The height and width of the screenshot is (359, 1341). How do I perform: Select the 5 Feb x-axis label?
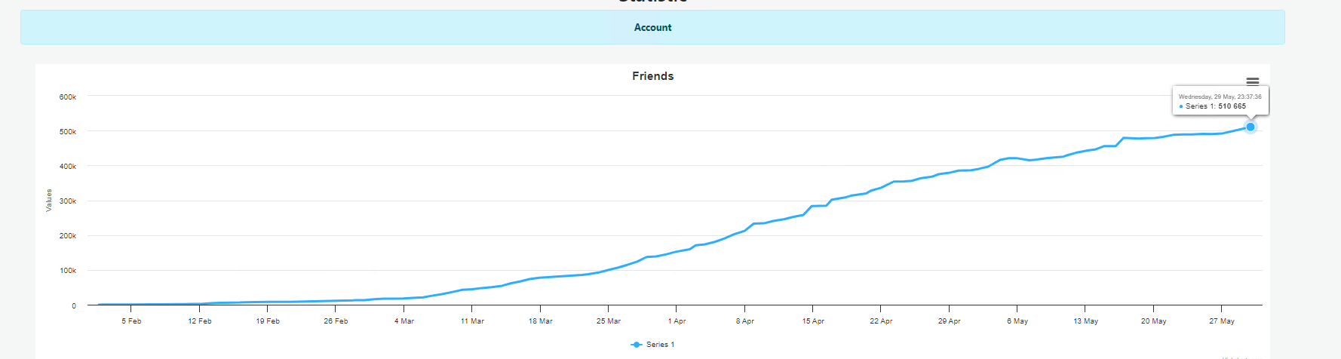click(x=131, y=321)
